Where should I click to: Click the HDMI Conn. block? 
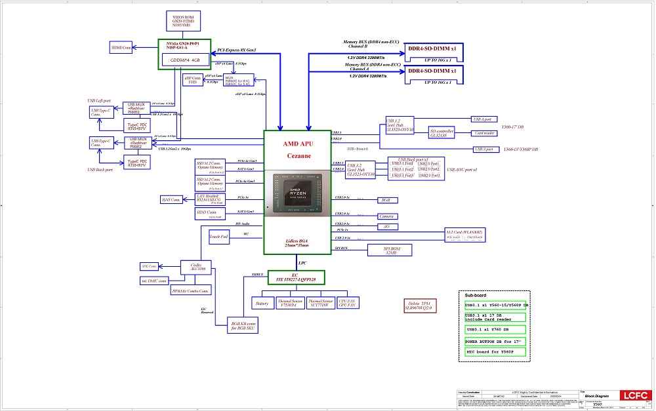click(121, 47)
